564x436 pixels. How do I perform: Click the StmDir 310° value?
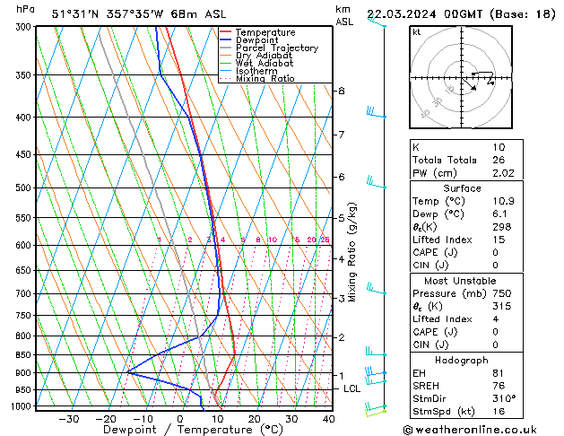(x=504, y=398)
